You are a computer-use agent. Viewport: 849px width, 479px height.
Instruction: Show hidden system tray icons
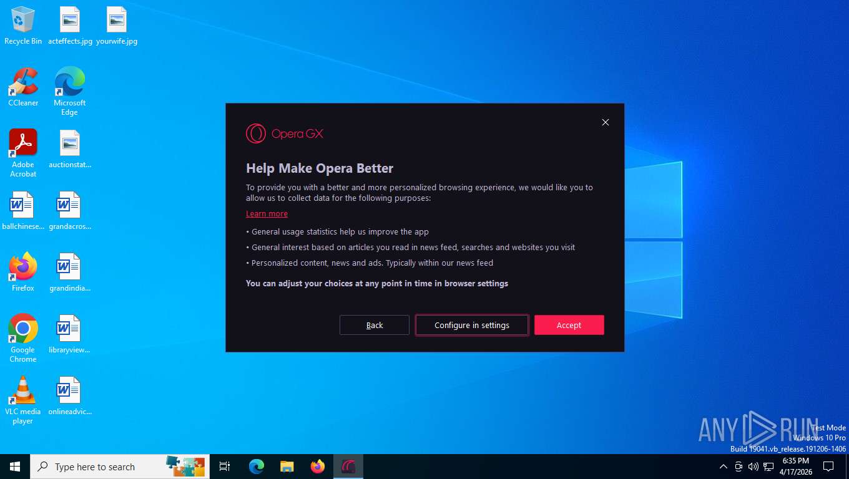point(724,467)
